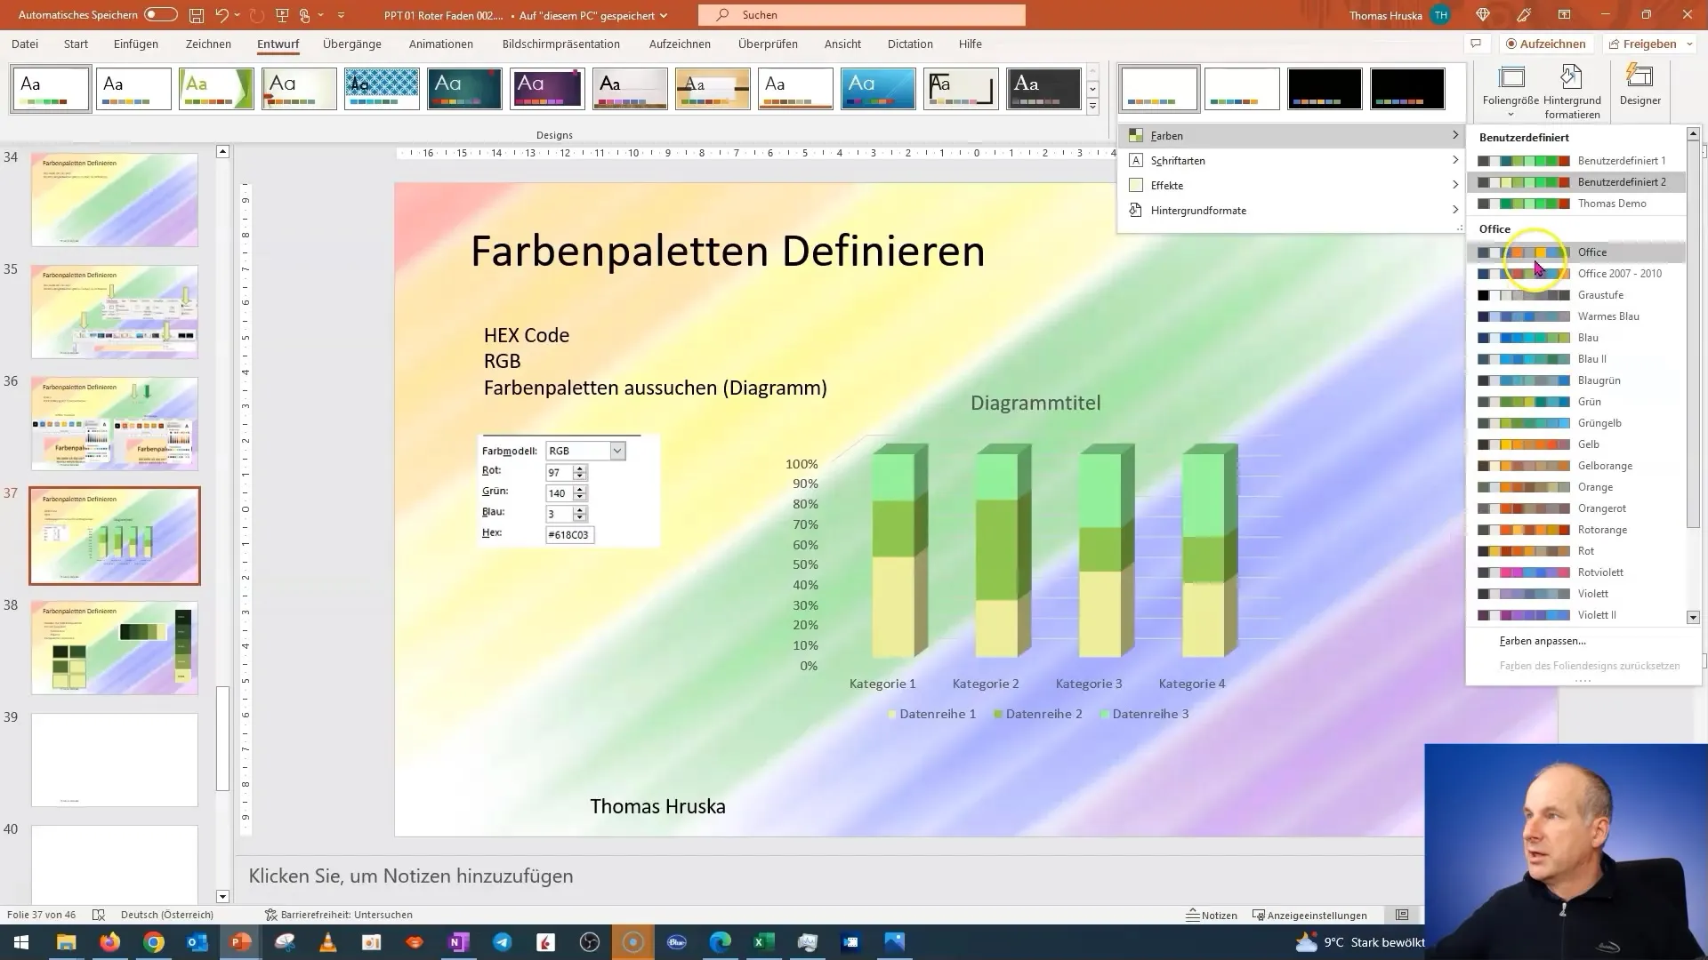Select the Office color palette swatch
The width and height of the screenshot is (1708, 960).
pos(1523,251)
